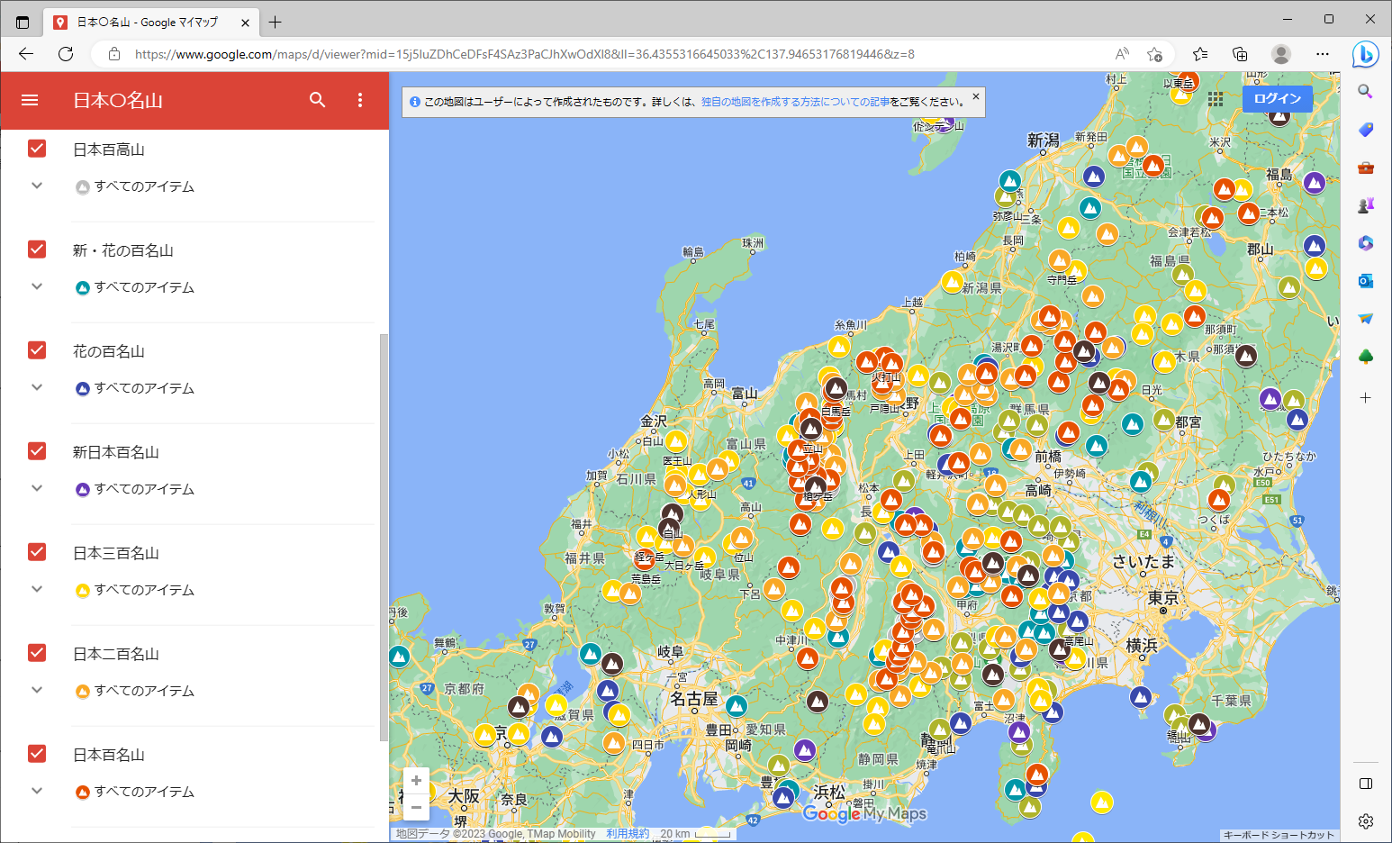Open a new browser tab

pyautogui.click(x=276, y=22)
